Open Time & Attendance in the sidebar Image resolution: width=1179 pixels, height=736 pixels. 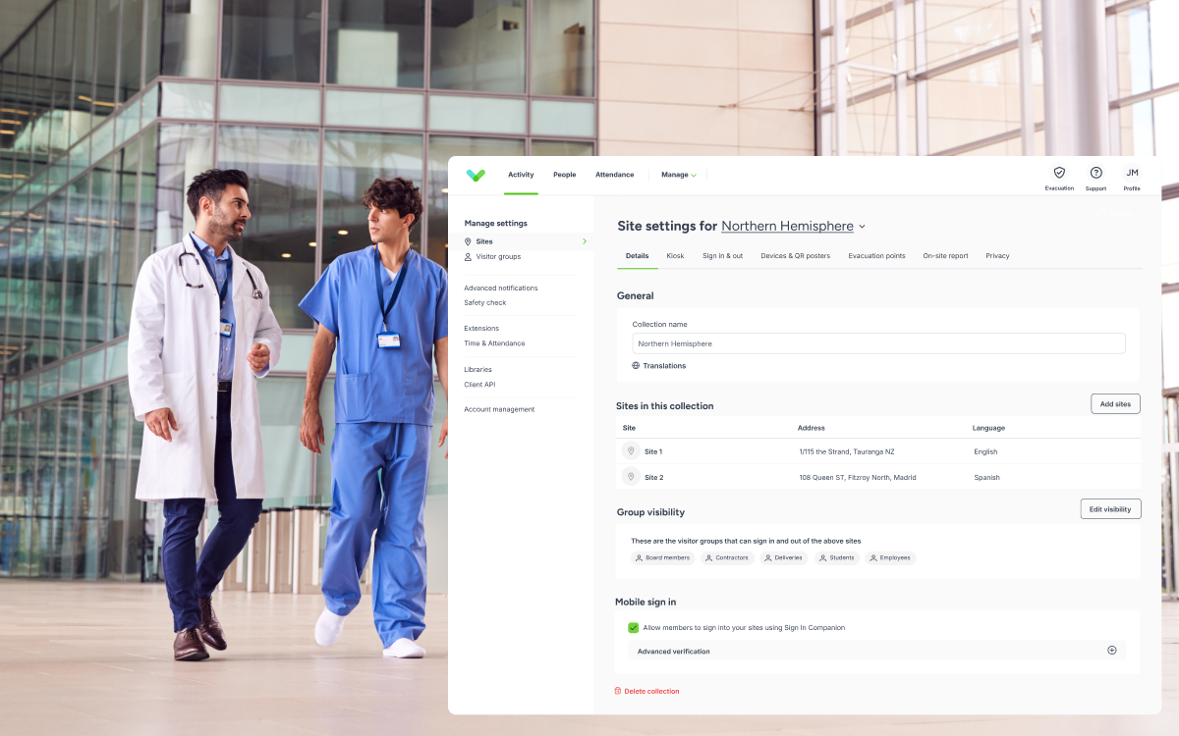(494, 343)
